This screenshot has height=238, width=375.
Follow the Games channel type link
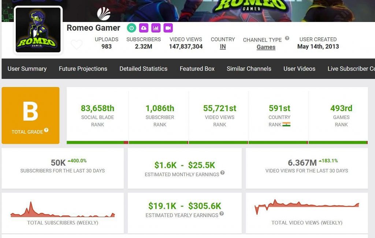pyautogui.click(x=266, y=47)
